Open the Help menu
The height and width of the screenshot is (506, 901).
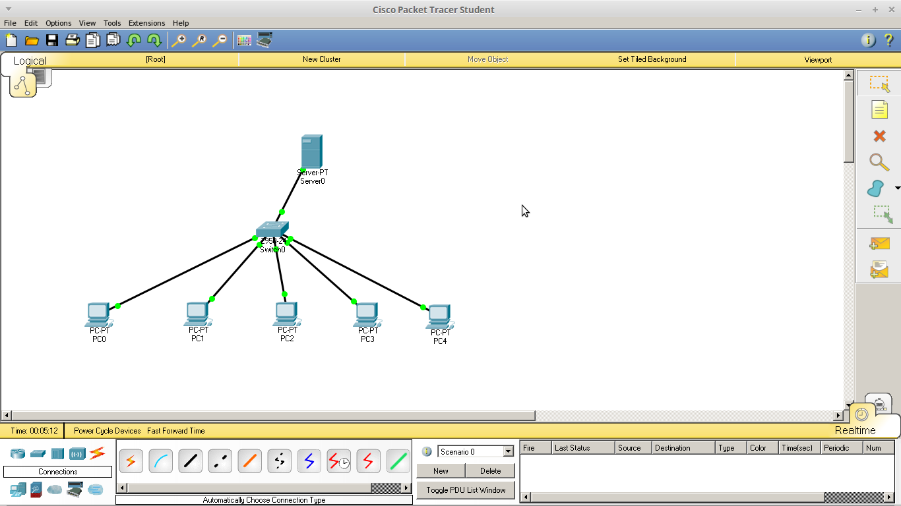(x=181, y=23)
